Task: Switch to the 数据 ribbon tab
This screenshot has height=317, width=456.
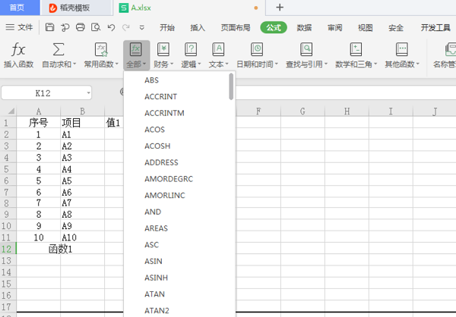Action: pyautogui.click(x=304, y=27)
